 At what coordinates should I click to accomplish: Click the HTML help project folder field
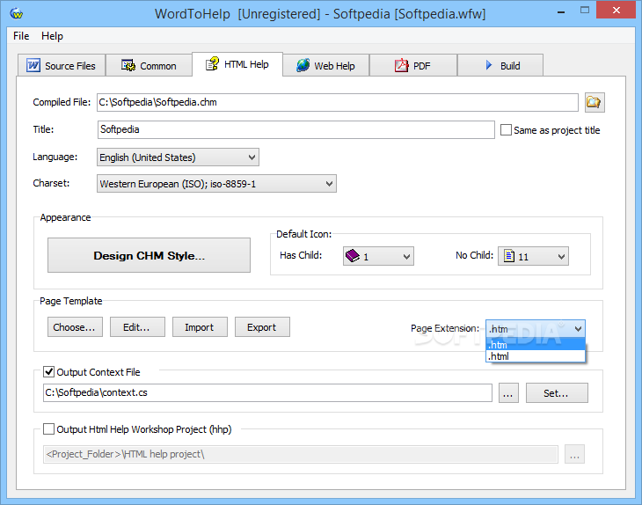[x=301, y=454]
